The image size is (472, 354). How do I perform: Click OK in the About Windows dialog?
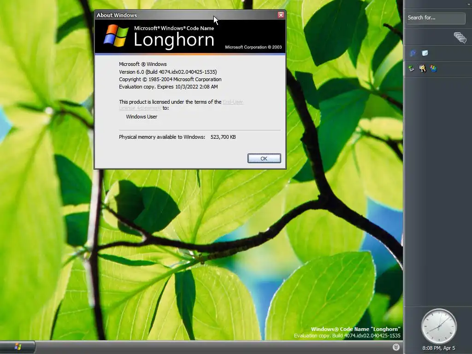coord(264,159)
